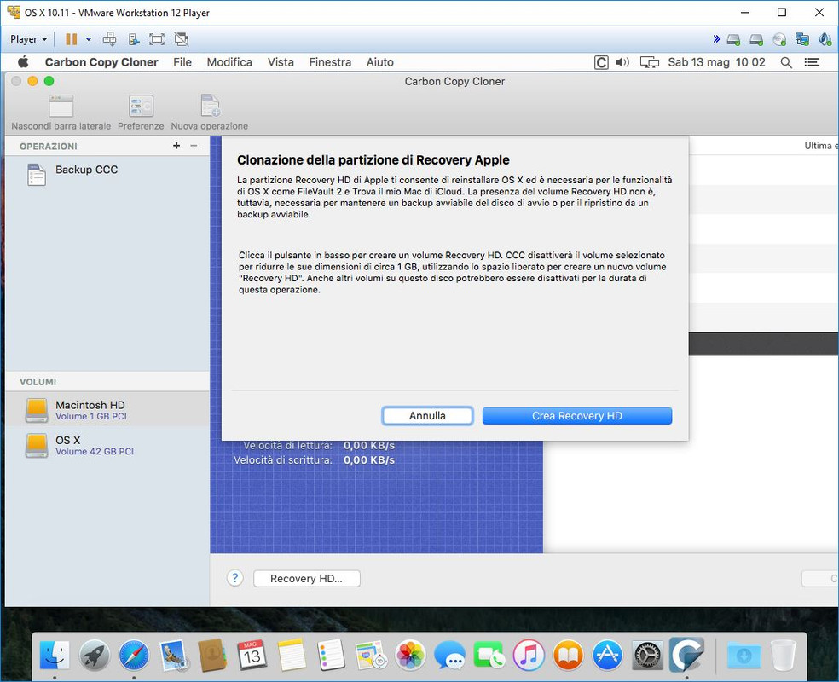Screen dimensions: 839x682
Task: Click VMware sound device icon
Action: tap(825, 39)
